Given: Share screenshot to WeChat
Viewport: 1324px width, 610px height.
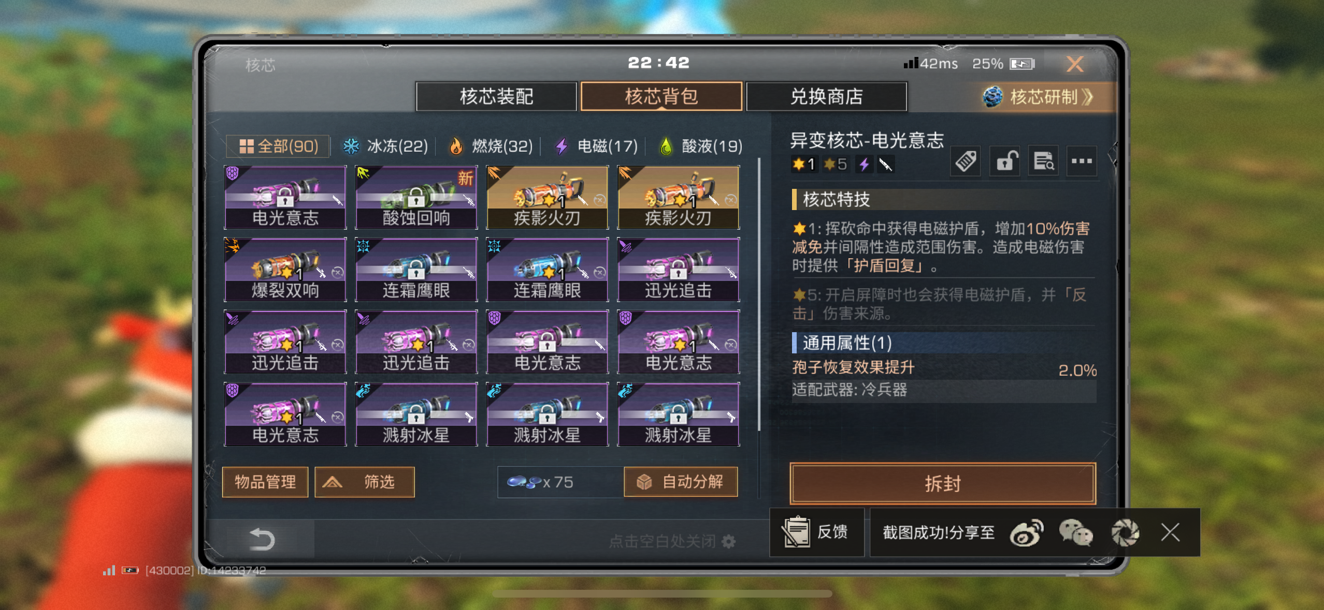Looking at the screenshot, I should [1075, 533].
